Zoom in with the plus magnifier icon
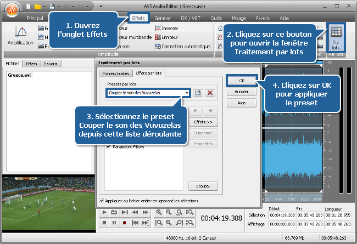This screenshot has height=244, width=357. point(159,212)
